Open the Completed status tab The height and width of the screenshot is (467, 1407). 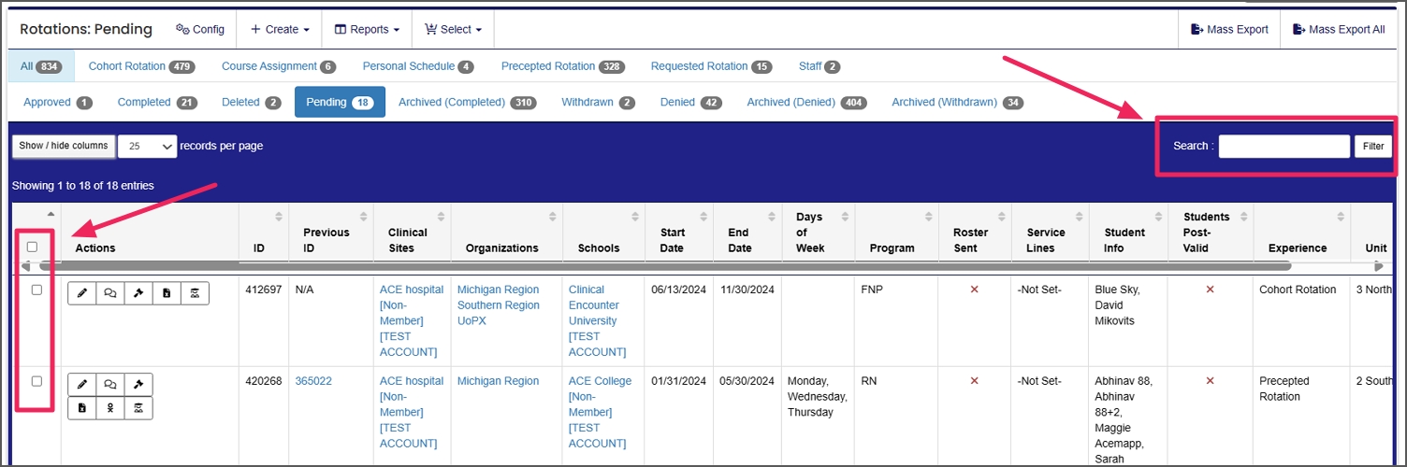157,102
